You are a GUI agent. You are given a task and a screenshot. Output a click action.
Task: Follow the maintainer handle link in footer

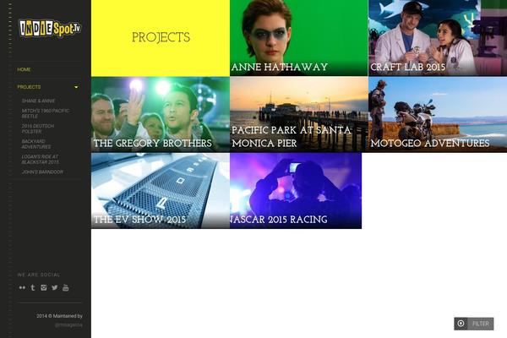pyautogui.click(x=68, y=325)
